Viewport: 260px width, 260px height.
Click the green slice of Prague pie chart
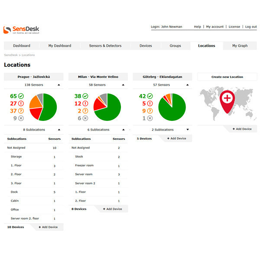click(x=49, y=108)
